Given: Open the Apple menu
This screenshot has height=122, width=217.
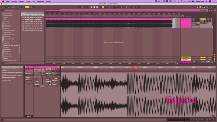Looking at the screenshot, I should [x=3, y=1].
